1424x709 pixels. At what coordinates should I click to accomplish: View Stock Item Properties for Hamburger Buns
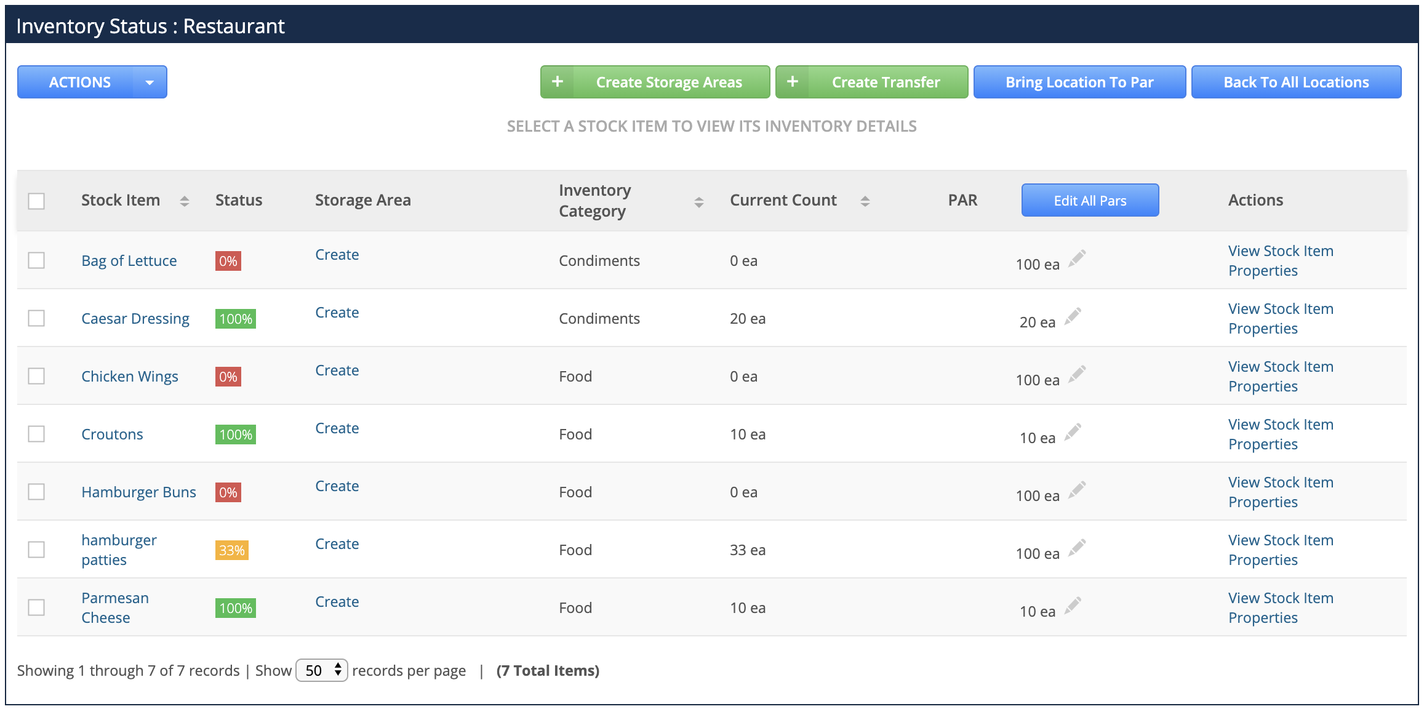coord(1281,492)
